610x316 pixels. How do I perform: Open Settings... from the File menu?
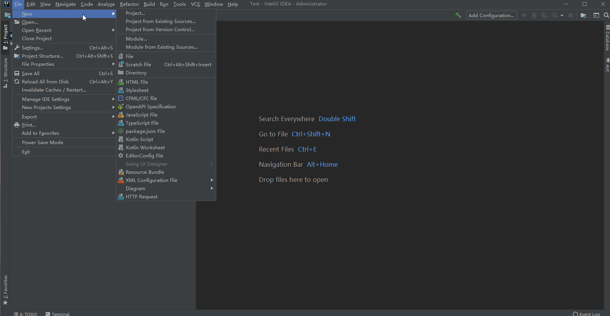click(x=64, y=48)
